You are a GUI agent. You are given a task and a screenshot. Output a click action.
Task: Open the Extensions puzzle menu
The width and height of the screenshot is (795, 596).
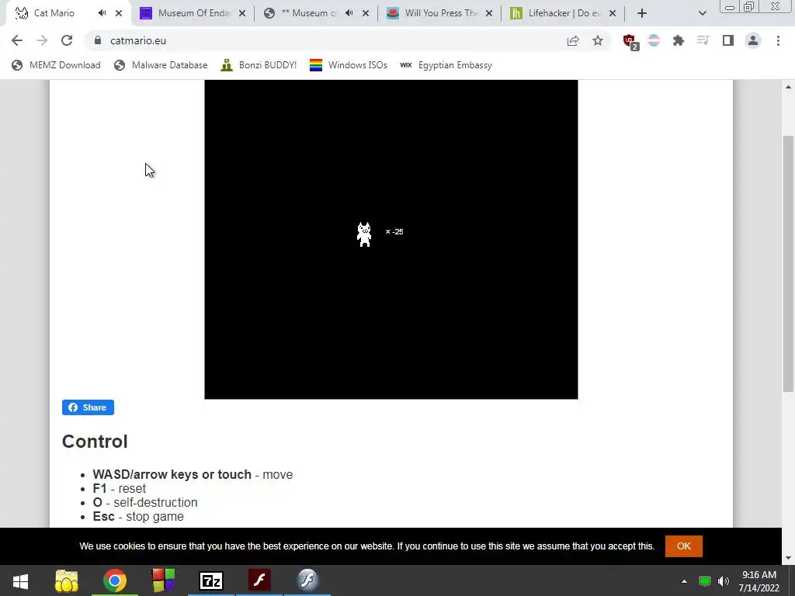pyautogui.click(x=679, y=40)
